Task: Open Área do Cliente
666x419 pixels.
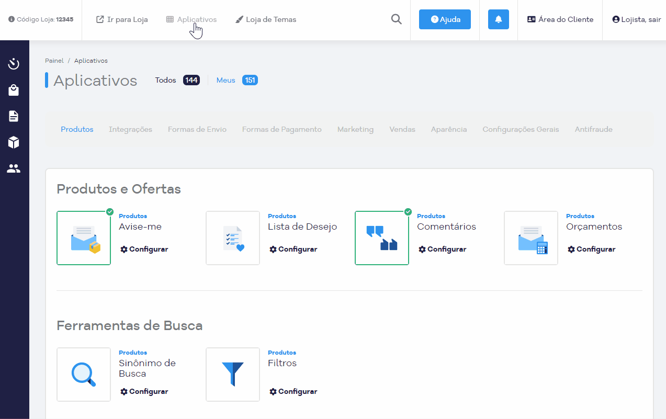Action: coord(560,19)
